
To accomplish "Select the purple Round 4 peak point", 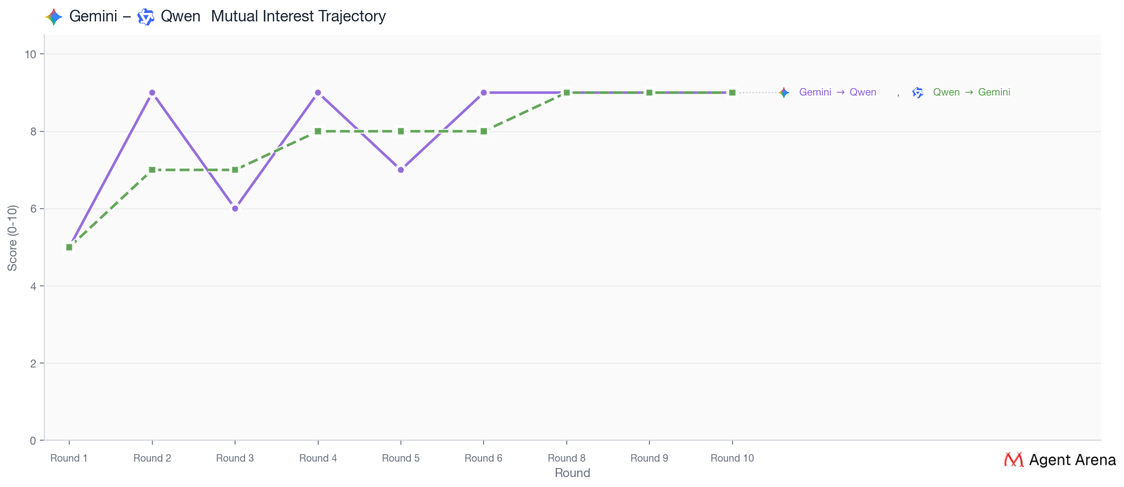I will 318,93.
